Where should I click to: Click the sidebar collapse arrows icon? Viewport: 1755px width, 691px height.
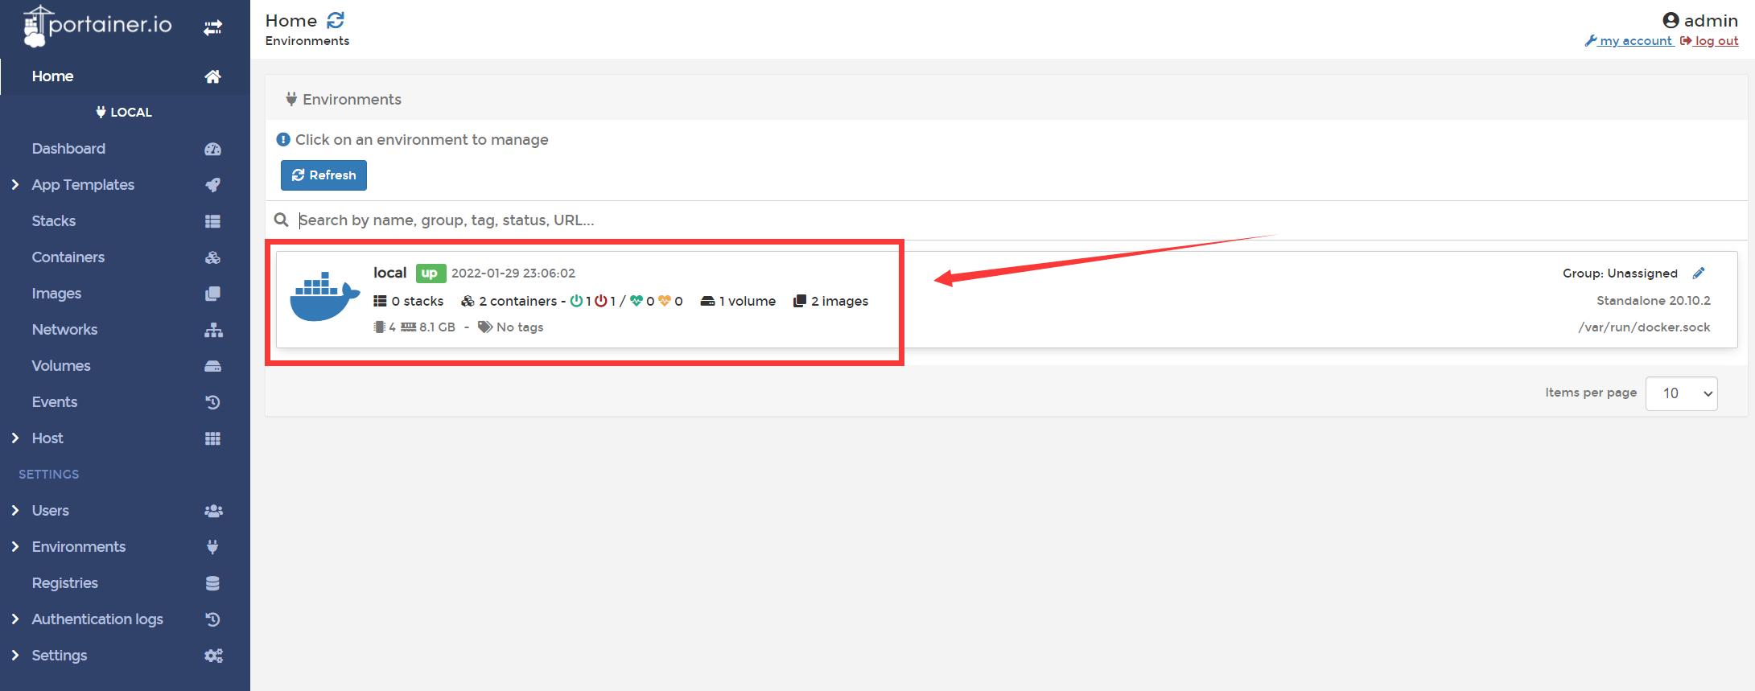point(212,28)
